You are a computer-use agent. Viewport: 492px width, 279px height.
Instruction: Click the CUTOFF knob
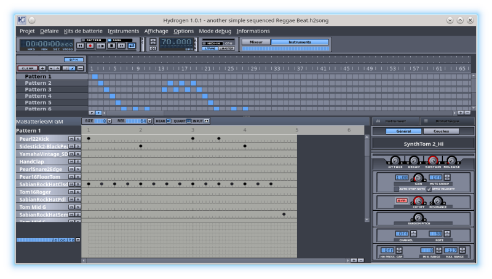click(418, 200)
